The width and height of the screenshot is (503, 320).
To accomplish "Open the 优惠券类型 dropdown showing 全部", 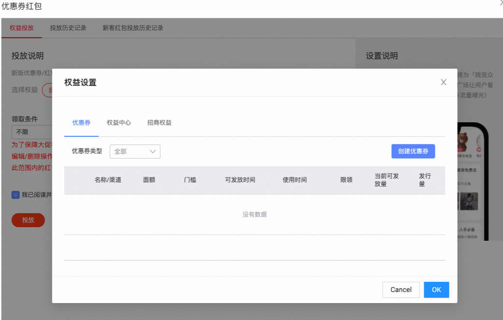I will pyautogui.click(x=134, y=151).
